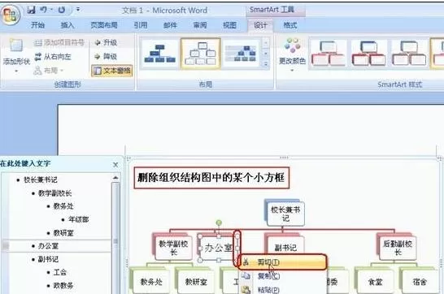
Task: Choose the highlighted organization chart layout
Action: click(201, 54)
